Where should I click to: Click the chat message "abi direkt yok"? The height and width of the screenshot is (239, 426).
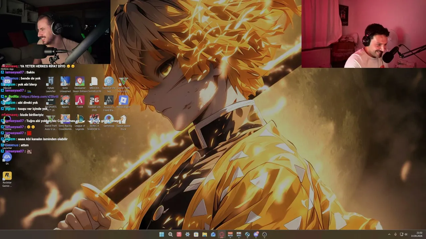(28, 103)
